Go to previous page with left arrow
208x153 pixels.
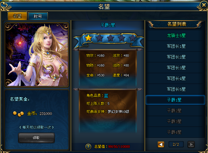coord(161,144)
